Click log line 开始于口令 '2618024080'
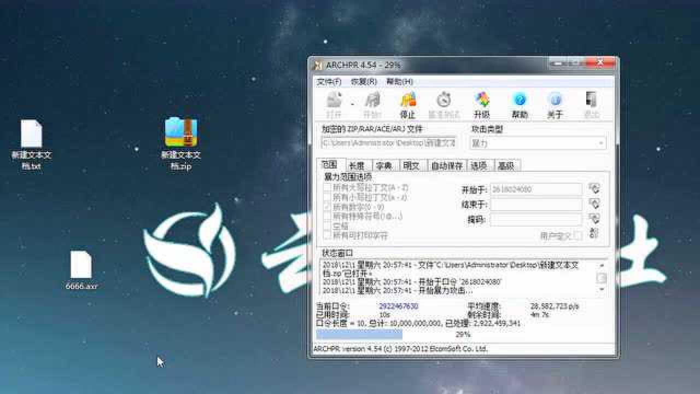This screenshot has width=700, height=394. (412, 282)
